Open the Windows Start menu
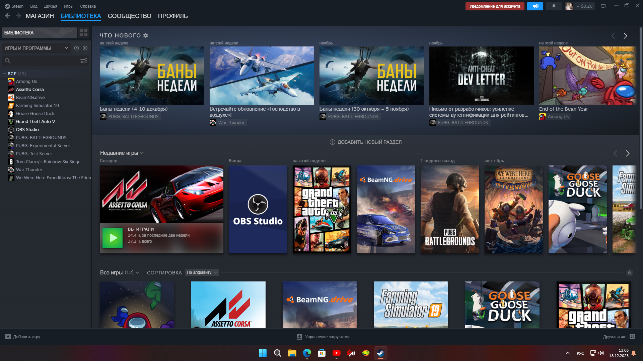Screen dimensions: 643x361 (263, 353)
